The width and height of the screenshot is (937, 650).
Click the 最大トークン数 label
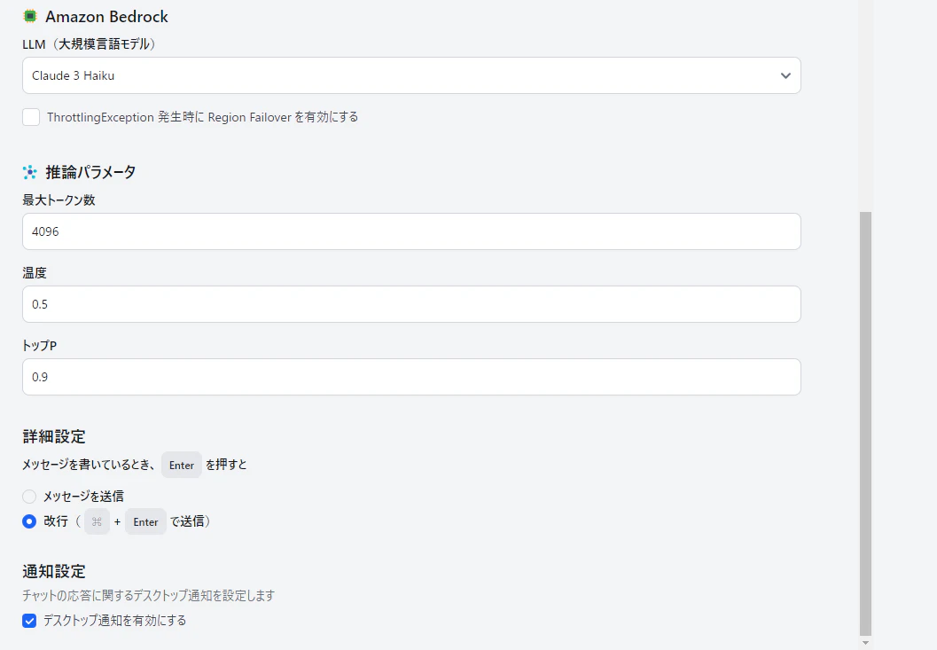pyautogui.click(x=59, y=200)
